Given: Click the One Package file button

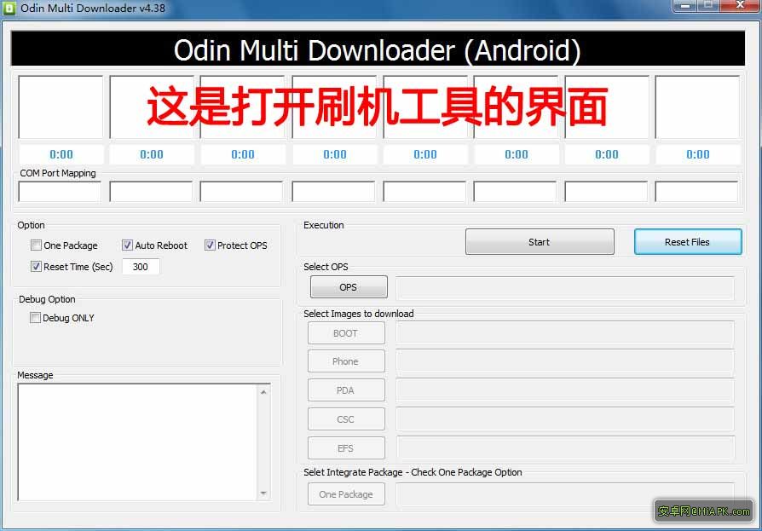Looking at the screenshot, I should point(346,494).
